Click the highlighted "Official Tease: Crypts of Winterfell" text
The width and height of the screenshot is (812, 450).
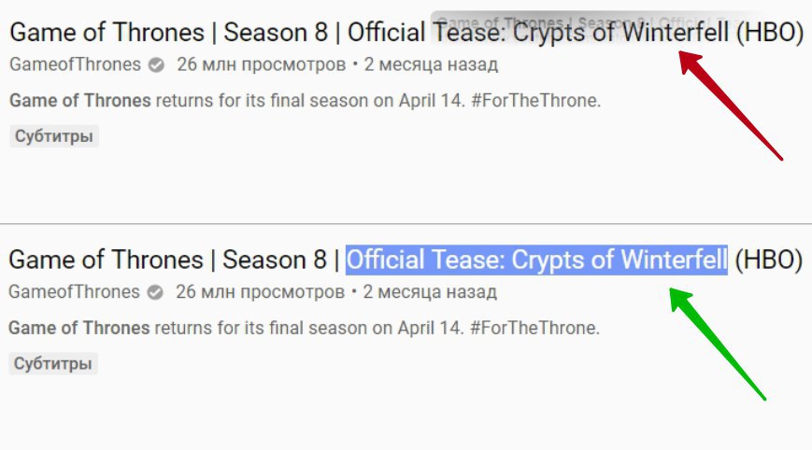[536, 259]
